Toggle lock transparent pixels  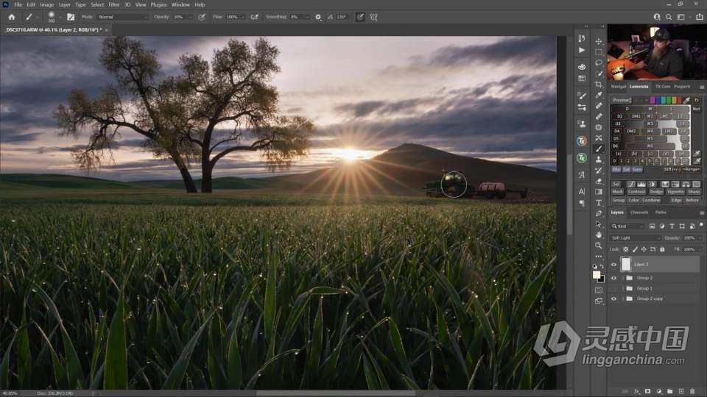(x=626, y=249)
